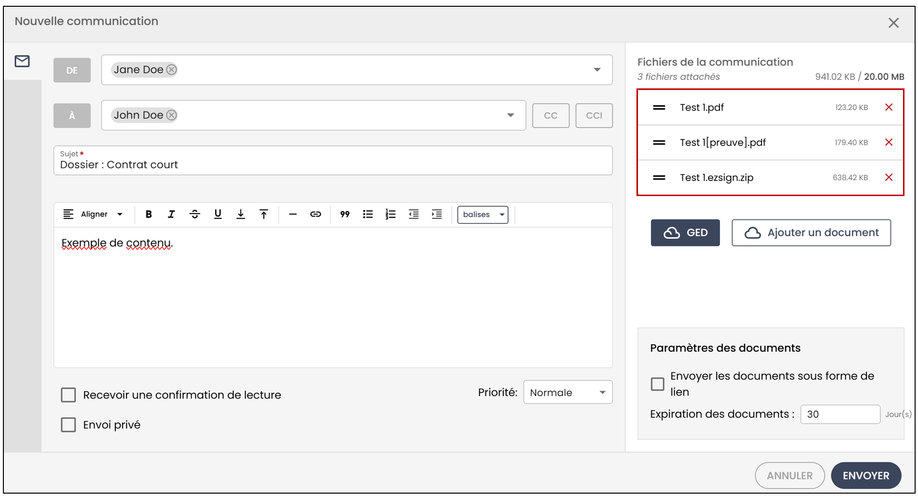
Task: Open the Priorité dropdown showing Normale
Action: pyautogui.click(x=568, y=392)
